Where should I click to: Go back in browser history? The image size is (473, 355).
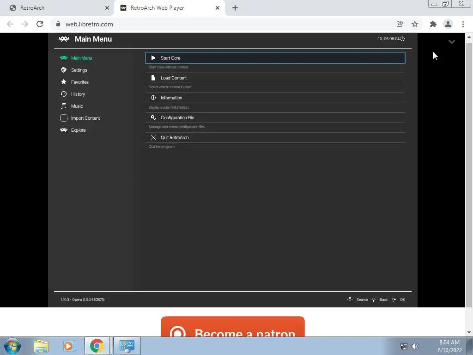(10, 24)
